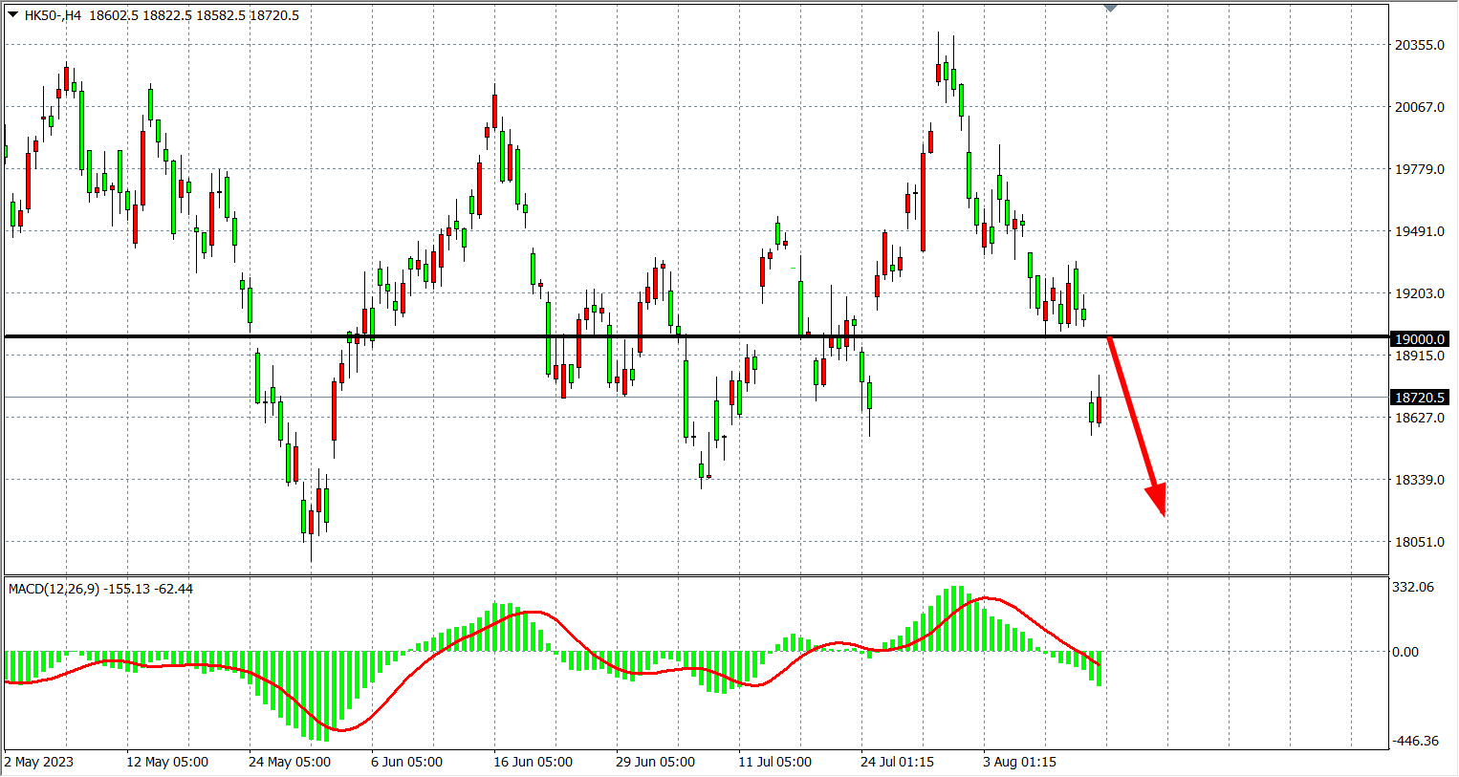Click the 332.06 MACD scale value

point(1413,587)
